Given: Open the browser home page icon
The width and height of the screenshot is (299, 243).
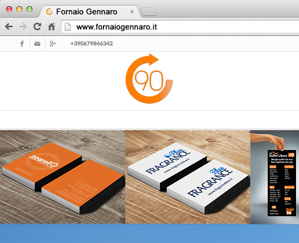Looking at the screenshot, I should coord(51,26).
